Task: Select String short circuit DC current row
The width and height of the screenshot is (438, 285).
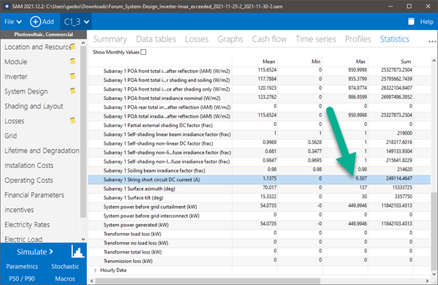Action: [x=260, y=180]
